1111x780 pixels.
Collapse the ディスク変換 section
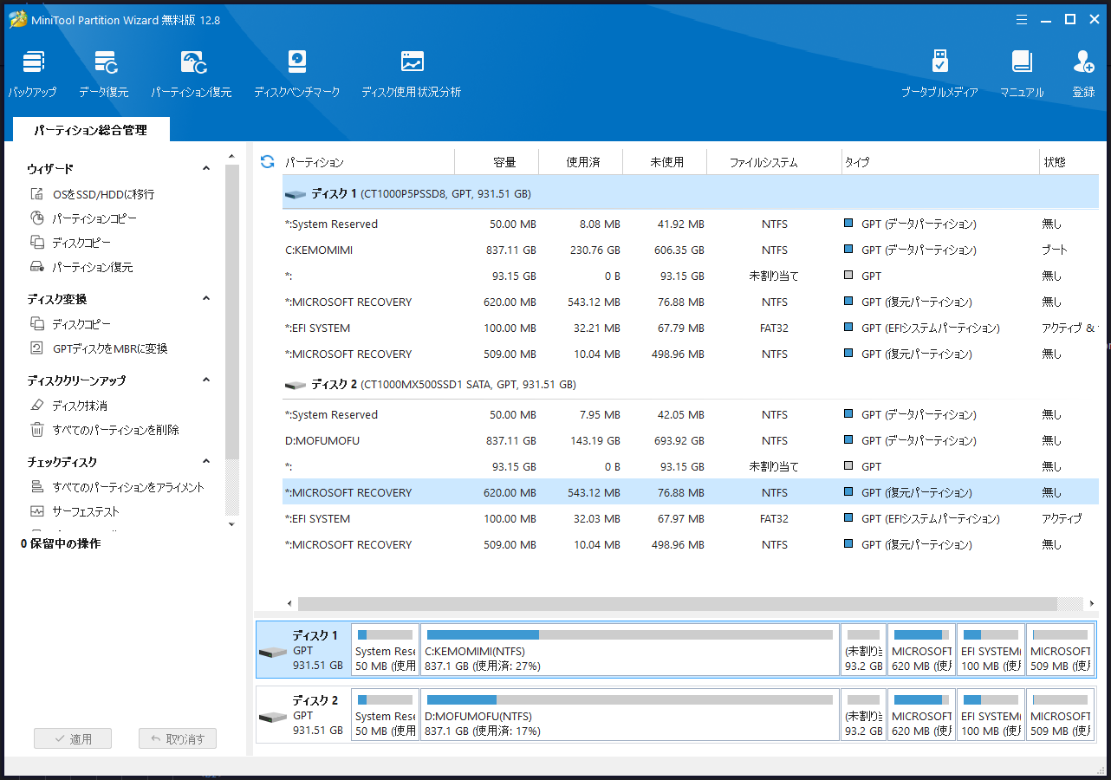tap(206, 299)
